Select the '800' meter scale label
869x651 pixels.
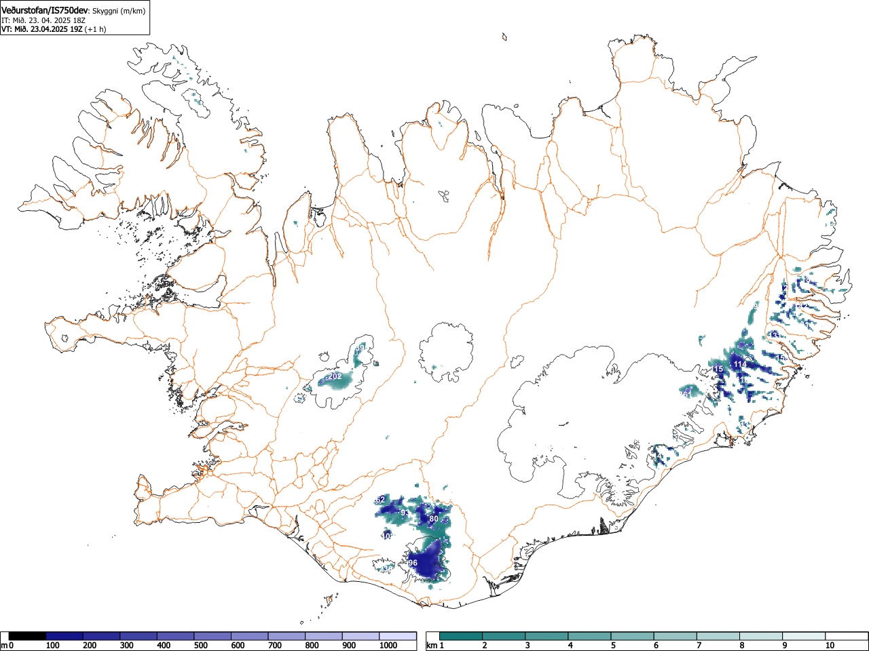coord(312,646)
